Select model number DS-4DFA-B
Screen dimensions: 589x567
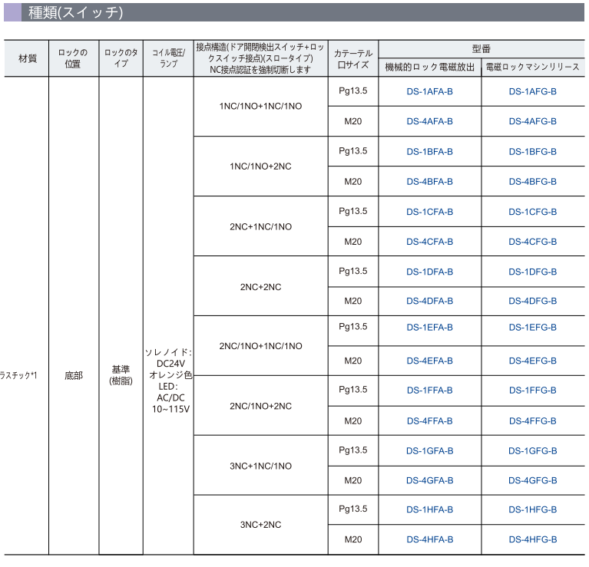(429, 302)
